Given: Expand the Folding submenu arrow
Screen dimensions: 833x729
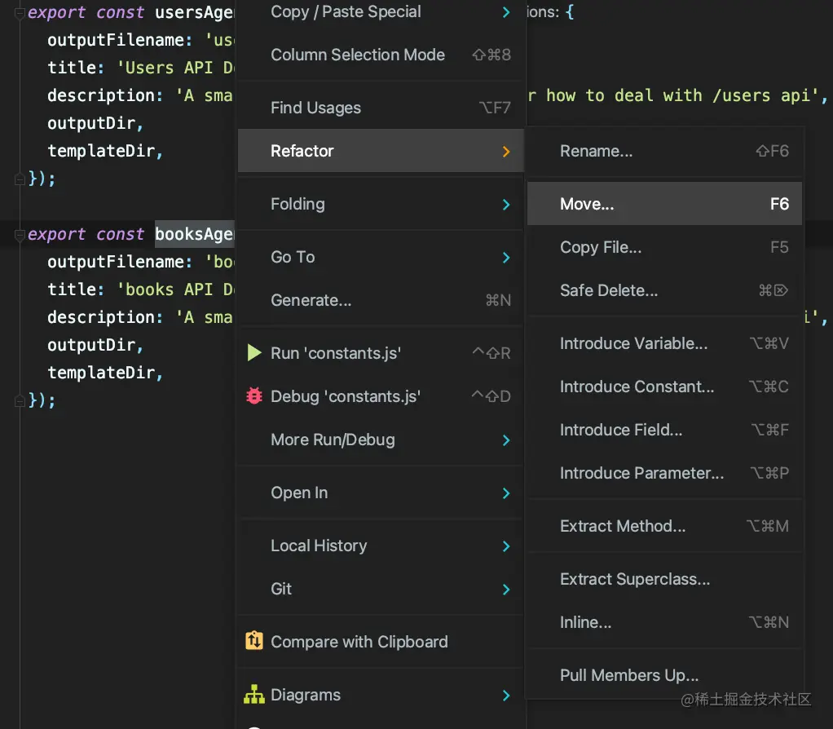Looking at the screenshot, I should click(505, 205).
